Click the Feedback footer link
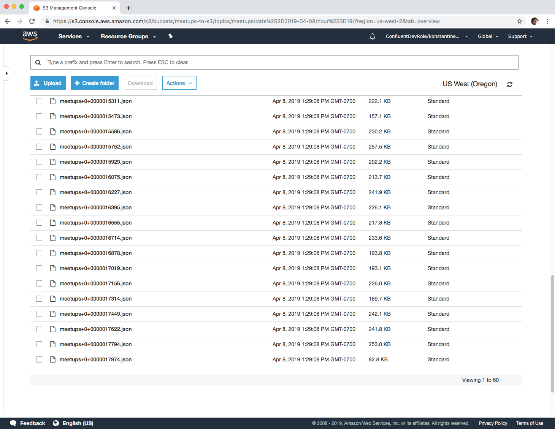This screenshot has height=429, width=555. coord(33,423)
